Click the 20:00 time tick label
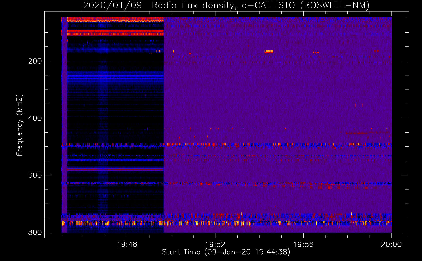 tap(391, 245)
